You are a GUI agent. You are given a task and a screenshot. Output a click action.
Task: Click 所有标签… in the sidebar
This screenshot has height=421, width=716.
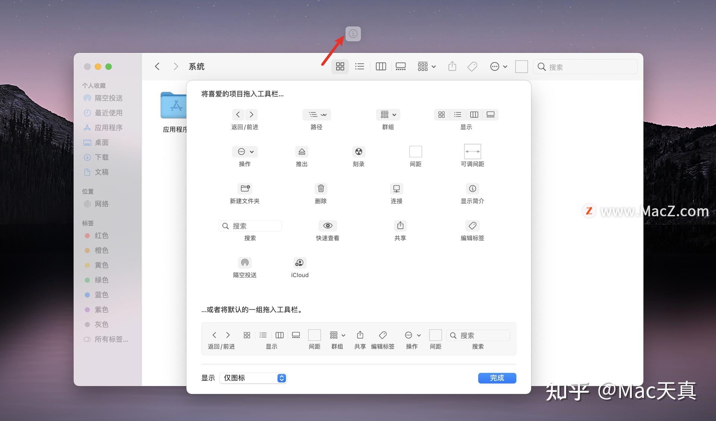click(111, 339)
